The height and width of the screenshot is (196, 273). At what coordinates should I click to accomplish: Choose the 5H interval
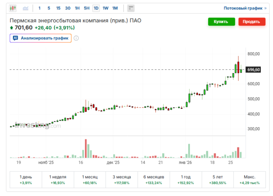coord(86,8)
